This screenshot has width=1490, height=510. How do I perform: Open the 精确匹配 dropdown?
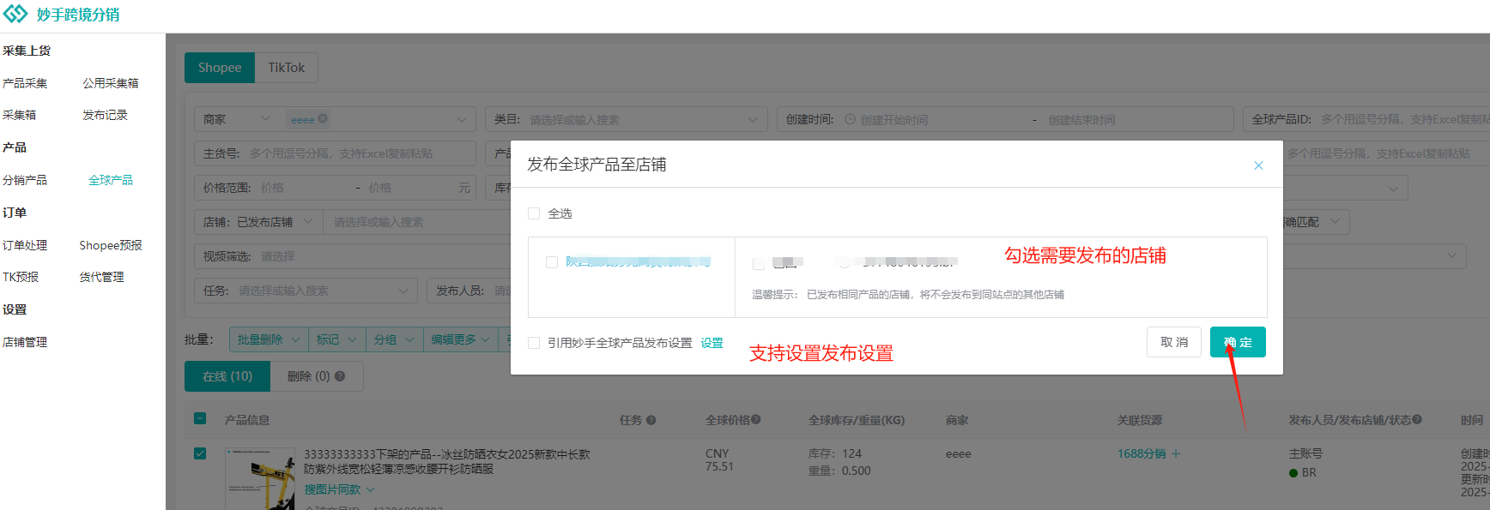1313,222
